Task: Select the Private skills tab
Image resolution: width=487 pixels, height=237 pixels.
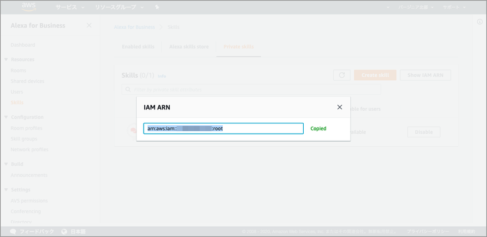Action: point(239,47)
